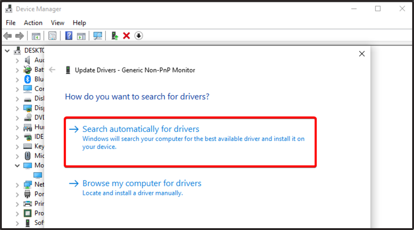
Task: Close the Update Drivers dialog
Action: pyautogui.click(x=362, y=54)
